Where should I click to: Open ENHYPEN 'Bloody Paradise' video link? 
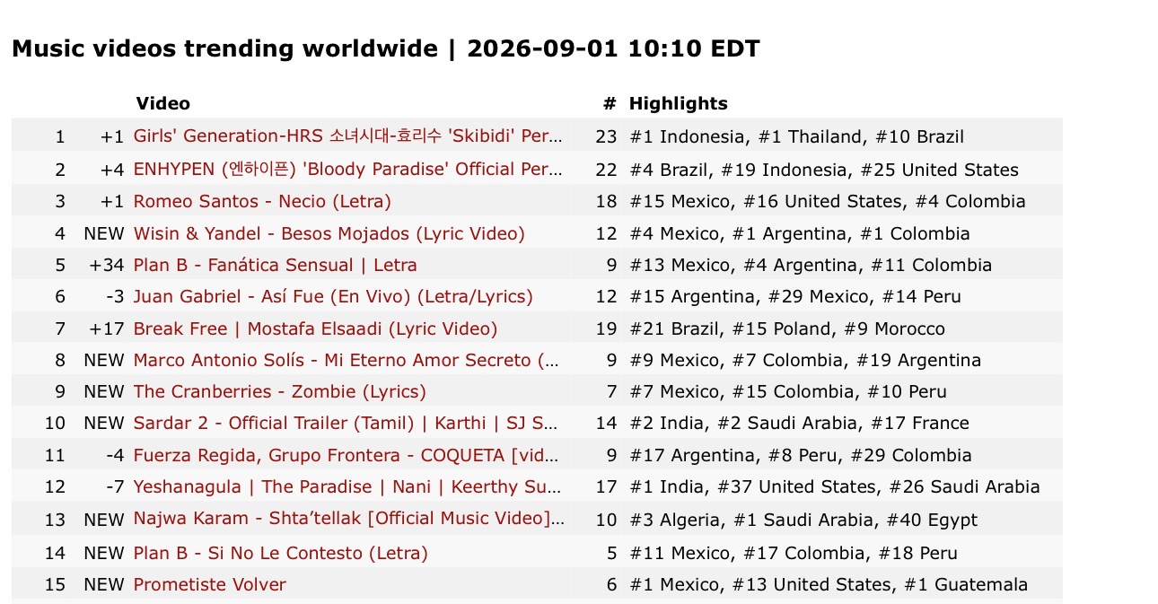point(348,170)
